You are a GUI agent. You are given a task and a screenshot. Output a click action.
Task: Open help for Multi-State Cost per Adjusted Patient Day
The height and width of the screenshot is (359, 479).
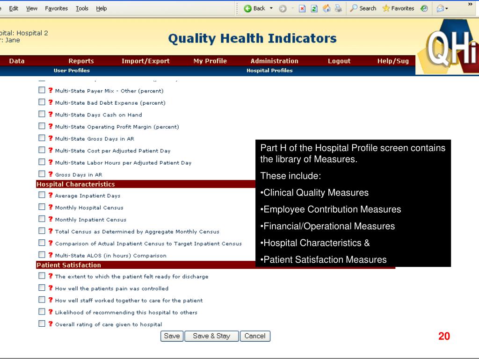[51, 150]
